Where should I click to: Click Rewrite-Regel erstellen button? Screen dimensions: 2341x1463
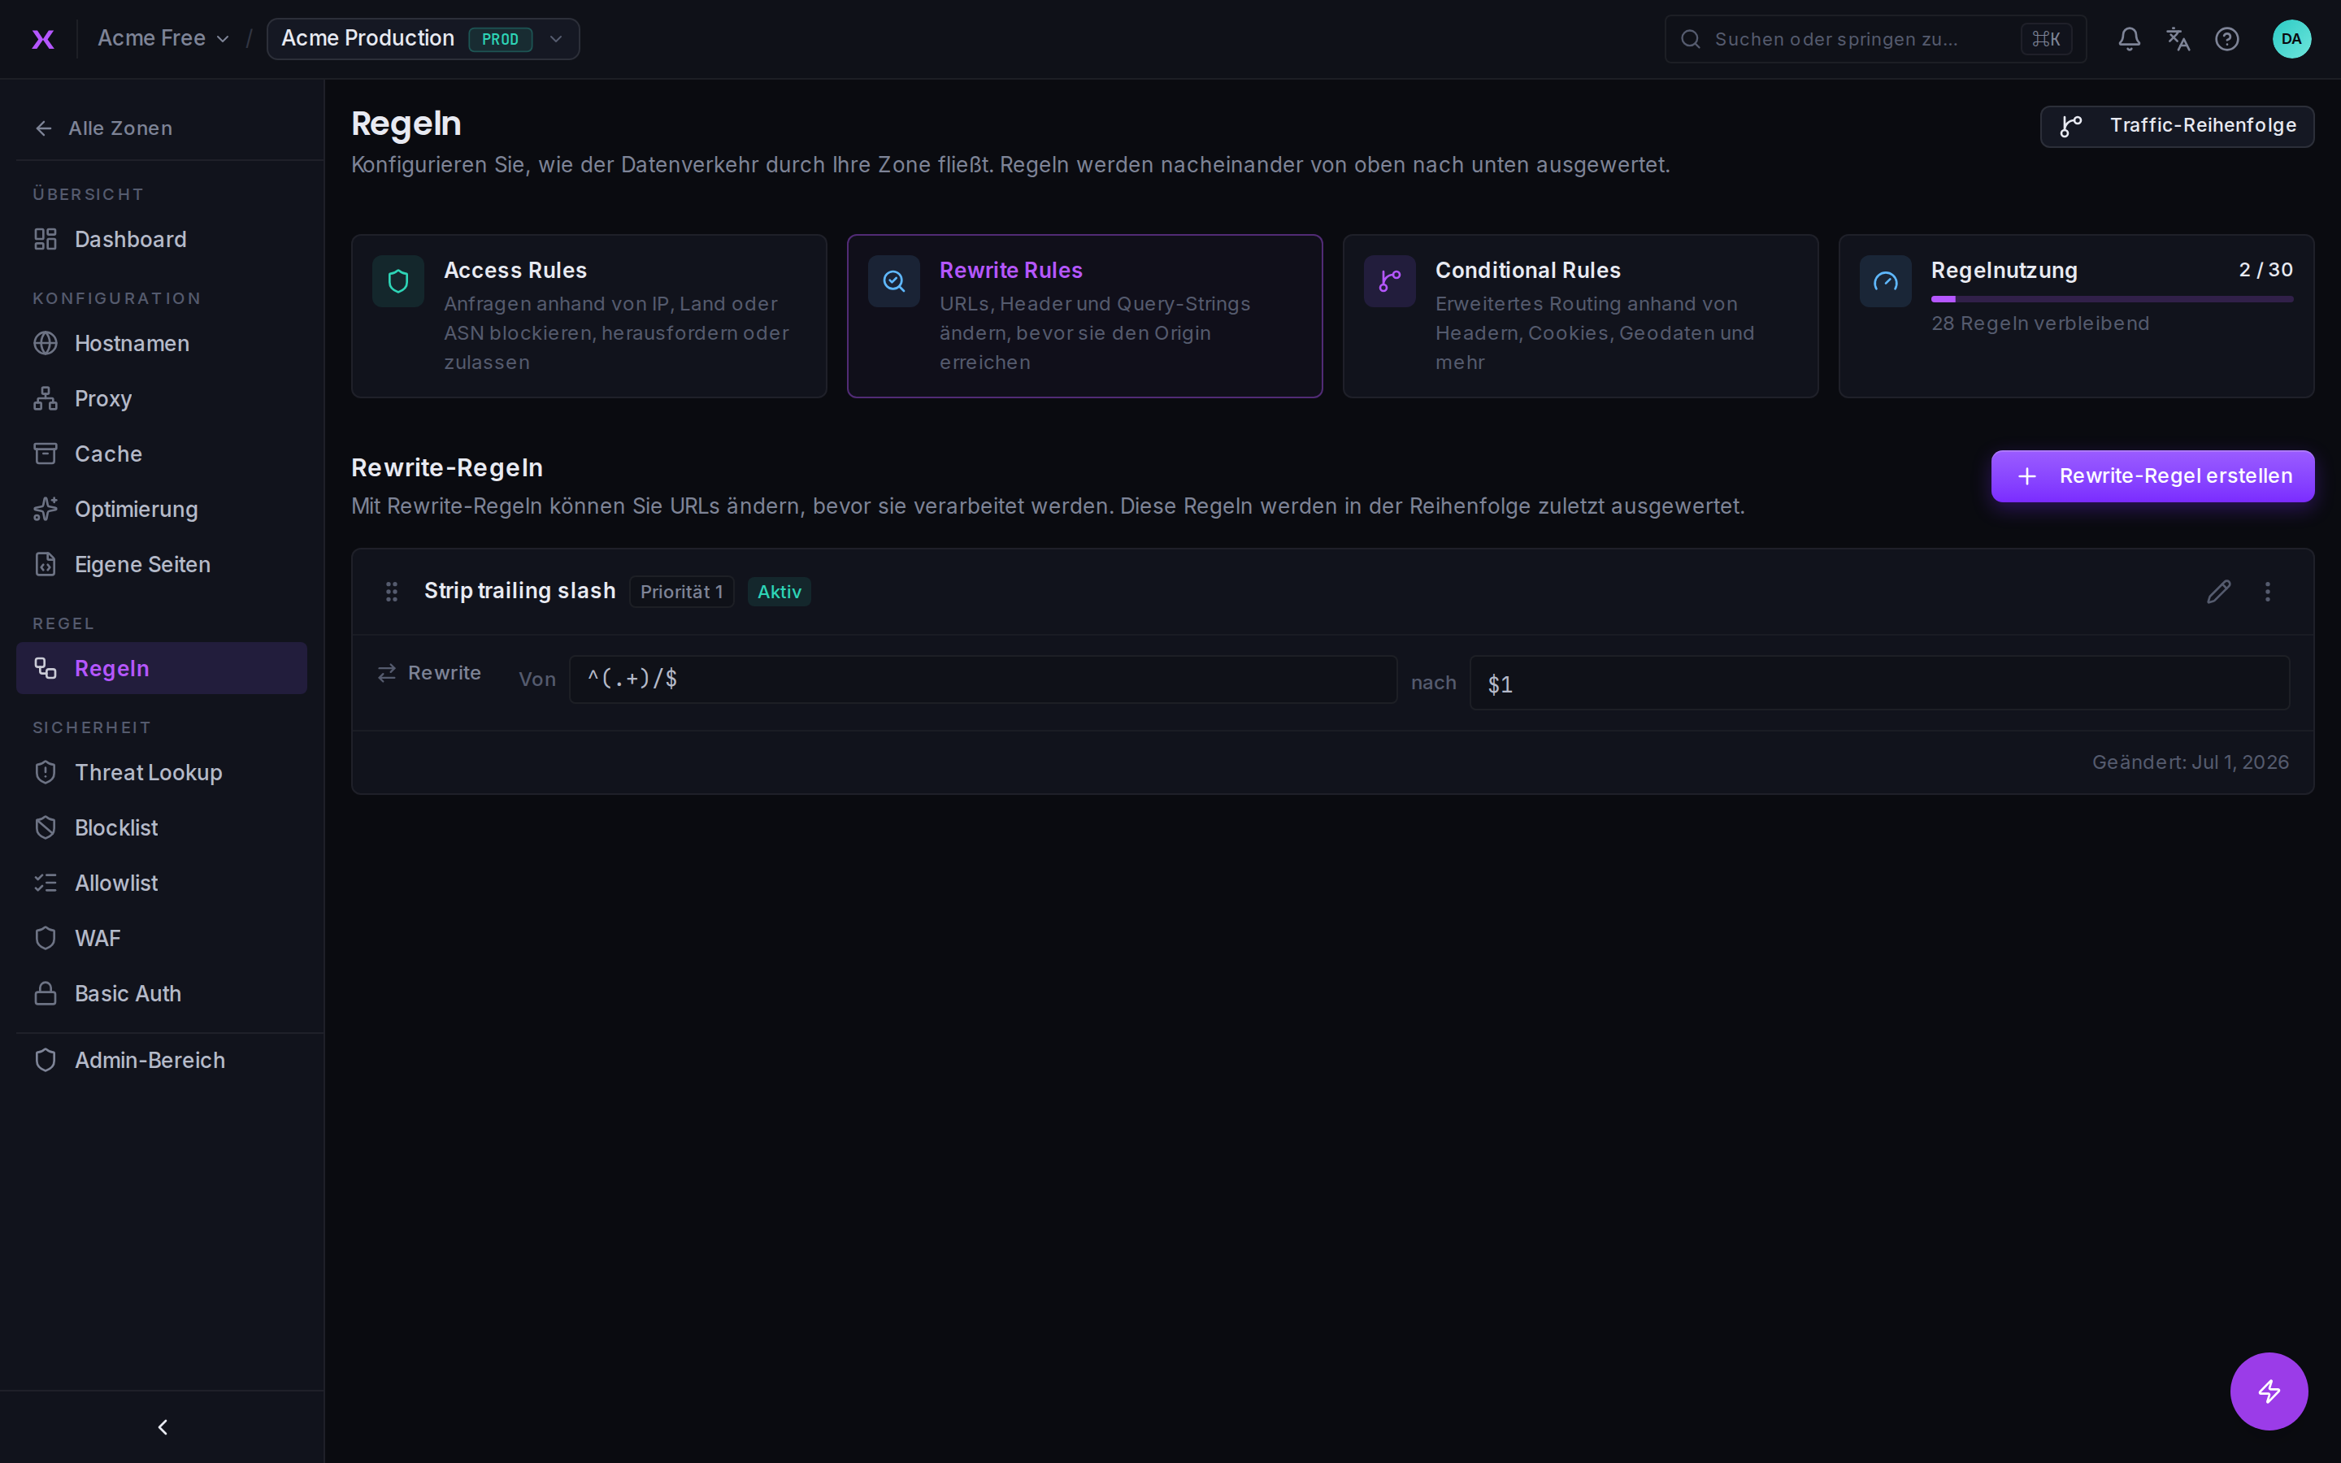pyautogui.click(x=2152, y=476)
